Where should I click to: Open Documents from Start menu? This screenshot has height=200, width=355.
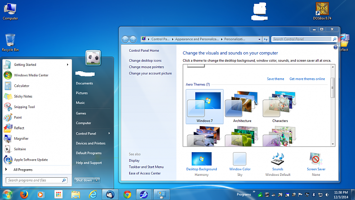pyautogui.click(x=84, y=83)
